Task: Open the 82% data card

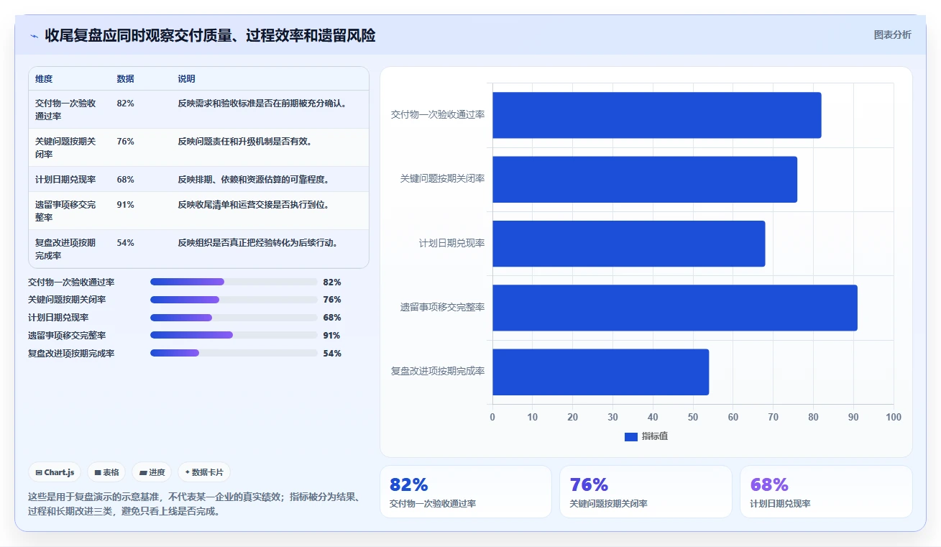Action: [x=466, y=492]
